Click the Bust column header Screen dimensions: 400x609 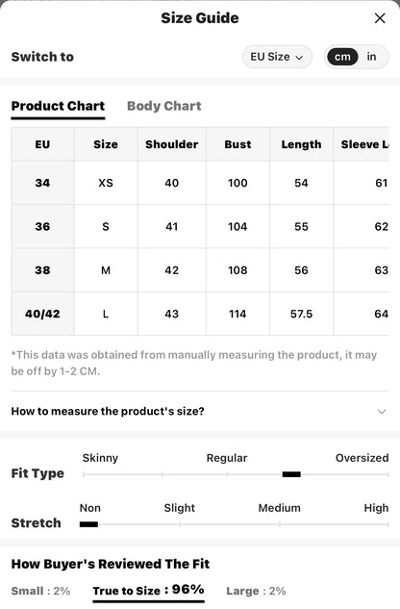point(237,144)
